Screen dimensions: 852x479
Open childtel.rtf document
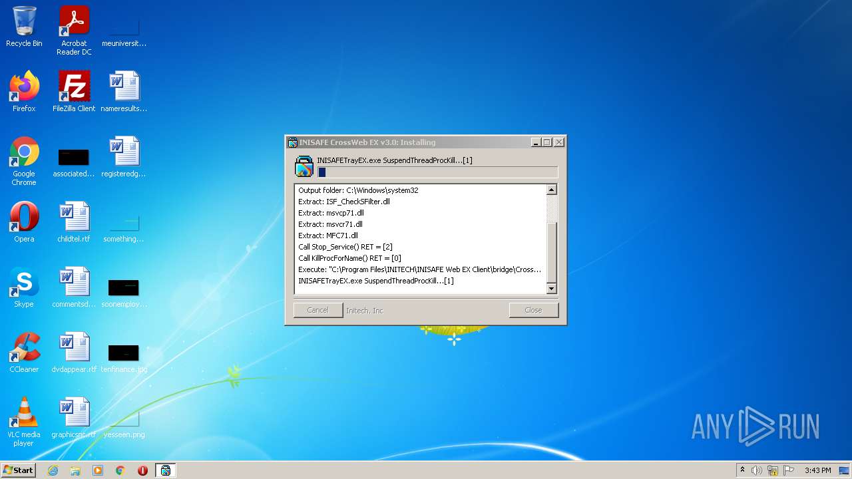(x=74, y=222)
